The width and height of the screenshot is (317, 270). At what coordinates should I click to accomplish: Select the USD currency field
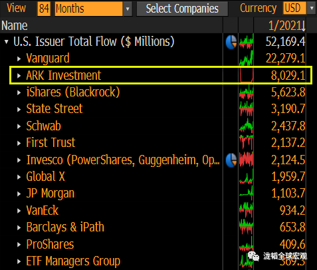(294, 9)
